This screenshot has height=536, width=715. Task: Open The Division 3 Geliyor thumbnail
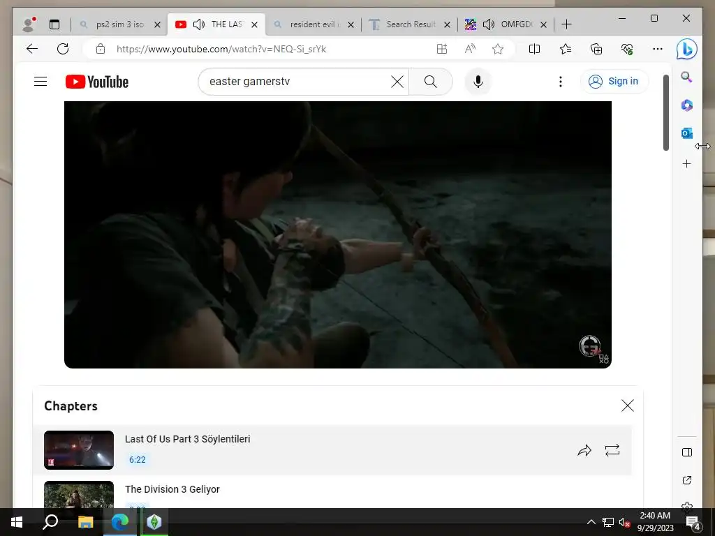pos(79,495)
